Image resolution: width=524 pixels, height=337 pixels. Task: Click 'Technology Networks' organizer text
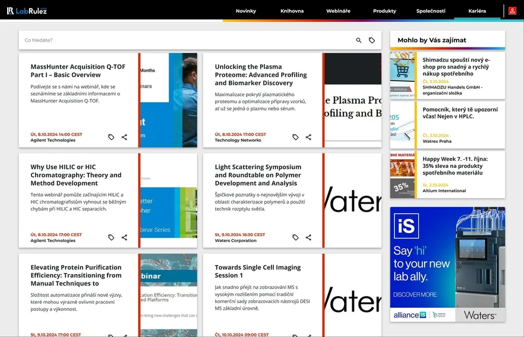[x=238, y=140]
